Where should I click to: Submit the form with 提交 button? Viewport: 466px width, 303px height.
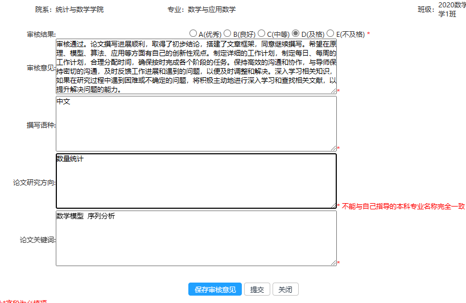(x=257, y=289)
